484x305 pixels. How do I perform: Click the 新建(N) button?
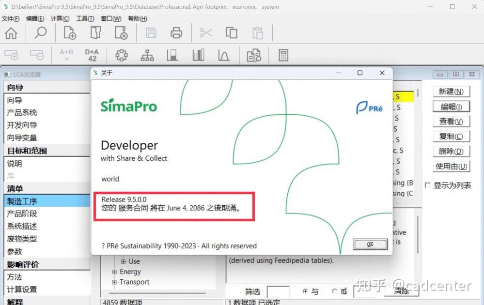[x=450, y=91]
